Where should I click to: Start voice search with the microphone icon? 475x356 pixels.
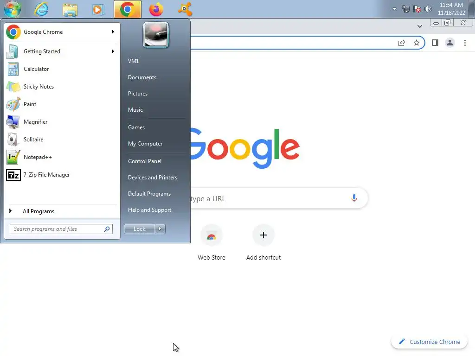coord(354,198)
